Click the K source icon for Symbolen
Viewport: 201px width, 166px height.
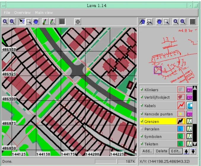[189, 136]
